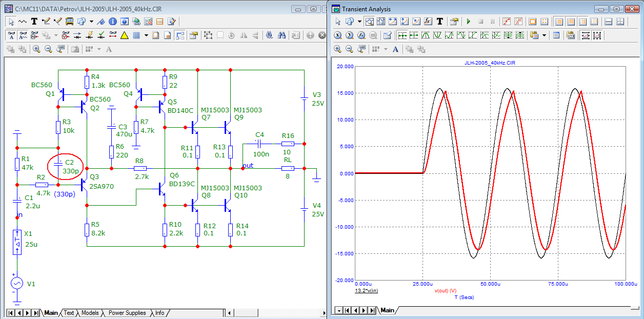Open the Help icon in the schematic toolbar
The width and height of the screenshot is (644, 319).
pos(124,22)
